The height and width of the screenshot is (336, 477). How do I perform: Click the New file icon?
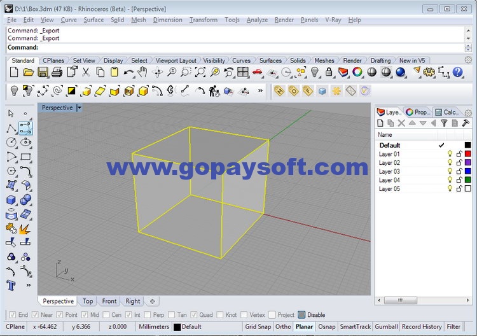coord(14,72)
